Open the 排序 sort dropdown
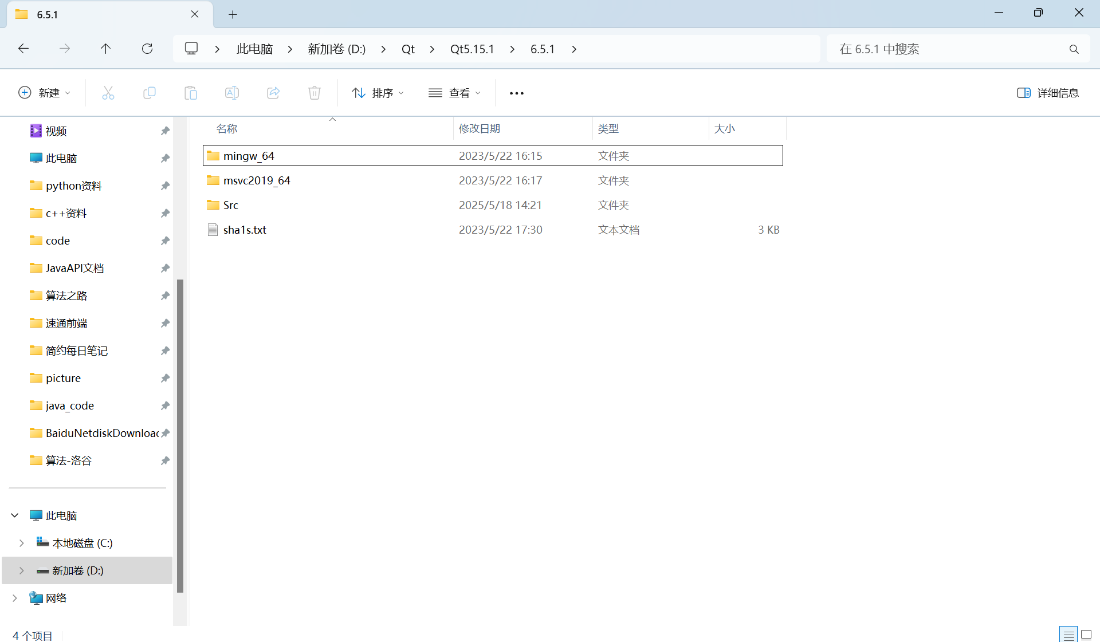Screen dimensions: 1100x642 pos(378,93)
